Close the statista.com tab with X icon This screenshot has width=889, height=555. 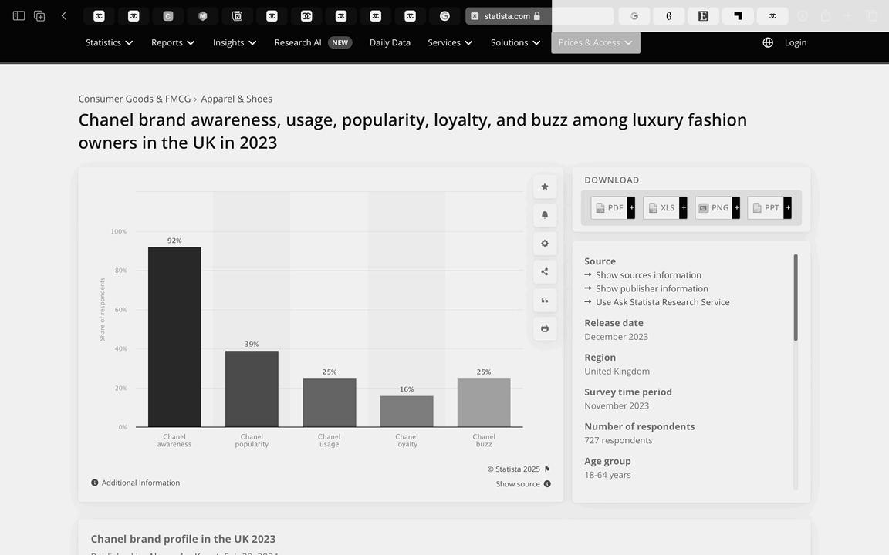475,16
